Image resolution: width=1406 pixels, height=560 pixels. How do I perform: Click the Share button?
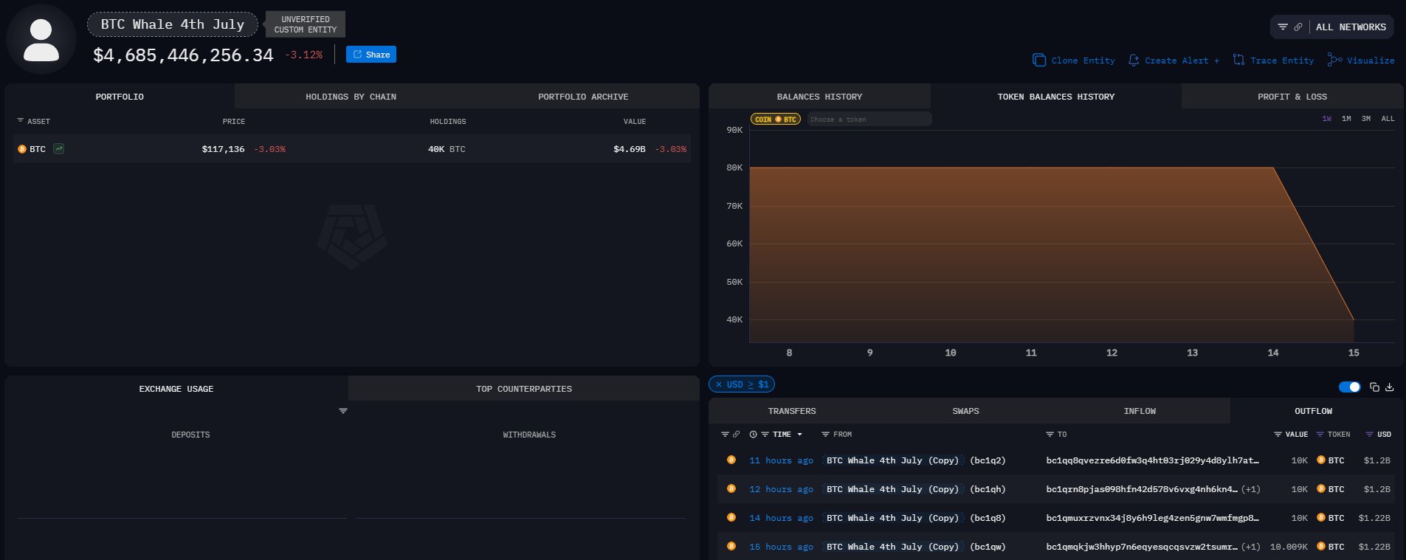click(371, 55)
